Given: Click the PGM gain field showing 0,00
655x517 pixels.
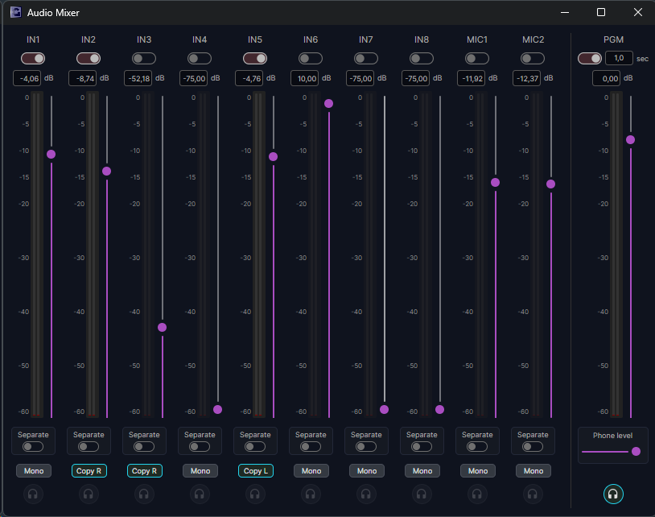Looking at the screenshot, I should [607, 78].
